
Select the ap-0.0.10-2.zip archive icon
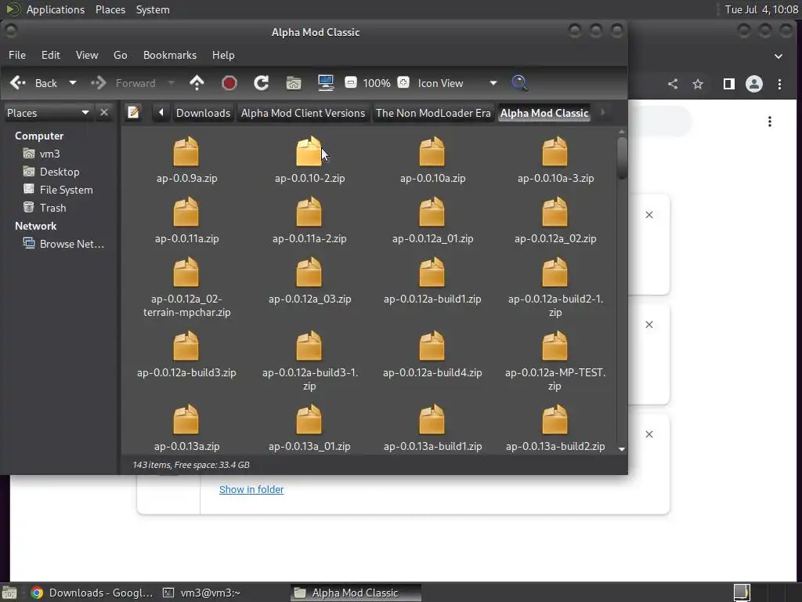point(309,151)
